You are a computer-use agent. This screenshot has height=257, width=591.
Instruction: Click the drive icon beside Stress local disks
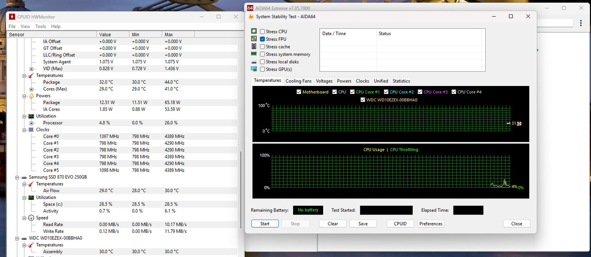(x=254, y=62)
